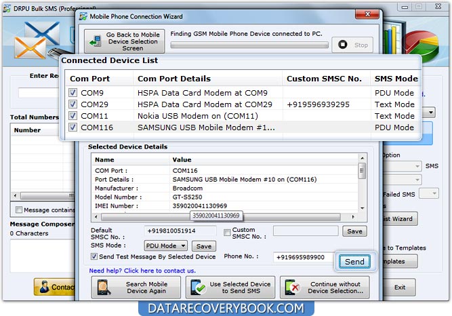Screen dimensions: 452x316
Task: Select the Nokia USB Modem on (COM11) row
Action: pos(243,116)
